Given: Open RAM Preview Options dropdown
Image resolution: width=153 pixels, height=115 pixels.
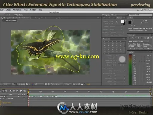Looking at the screenshot, I should (x=139, y=41).
